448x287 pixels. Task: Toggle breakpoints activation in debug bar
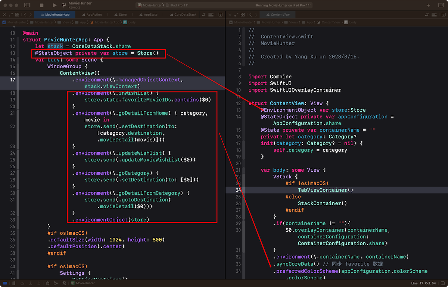5,283
